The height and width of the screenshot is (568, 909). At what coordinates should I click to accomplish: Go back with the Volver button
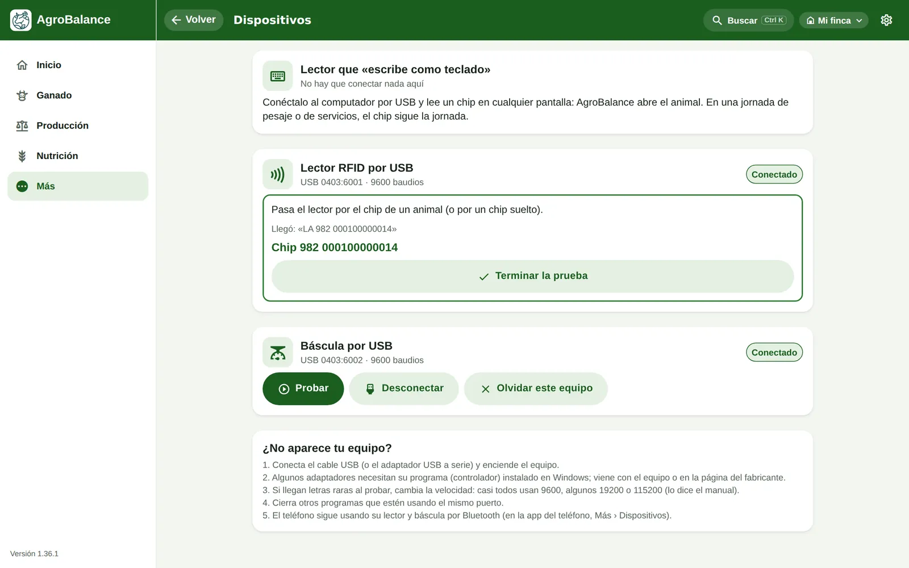coord(194,20)
